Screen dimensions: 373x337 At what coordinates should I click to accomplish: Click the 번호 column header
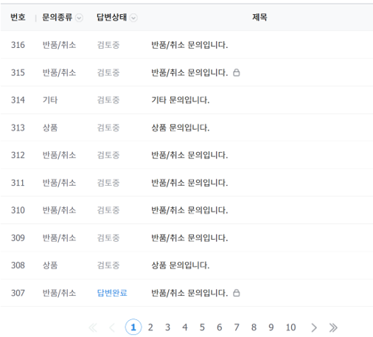[x=18, y=17]
